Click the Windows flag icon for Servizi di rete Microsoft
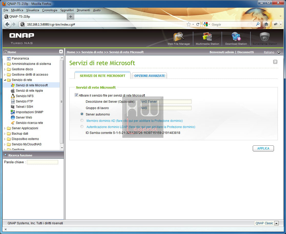Screen dimensions: 286x234 coord(13,85)
